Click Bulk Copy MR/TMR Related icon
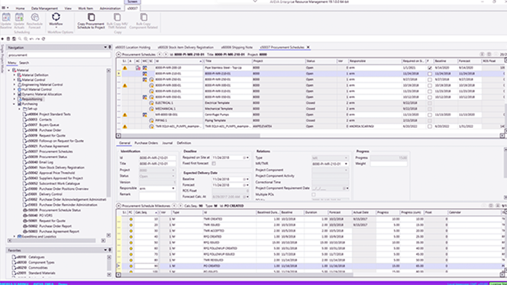Screen dimensions: 507x285 pos(117,21)
